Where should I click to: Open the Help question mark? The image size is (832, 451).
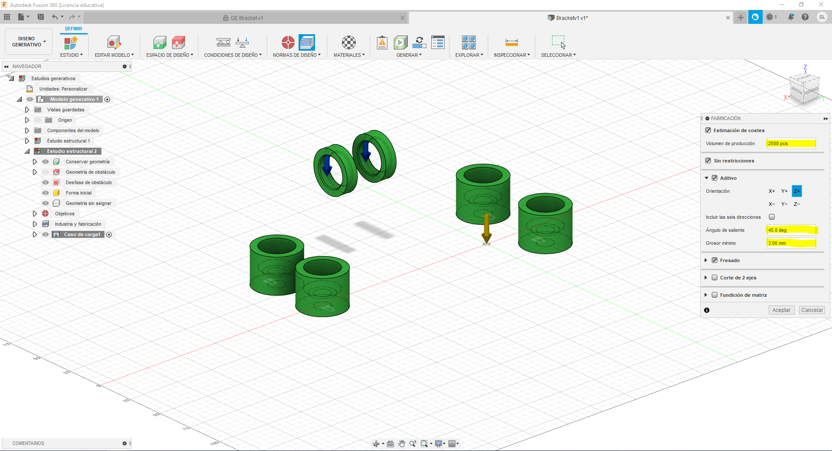805,17
